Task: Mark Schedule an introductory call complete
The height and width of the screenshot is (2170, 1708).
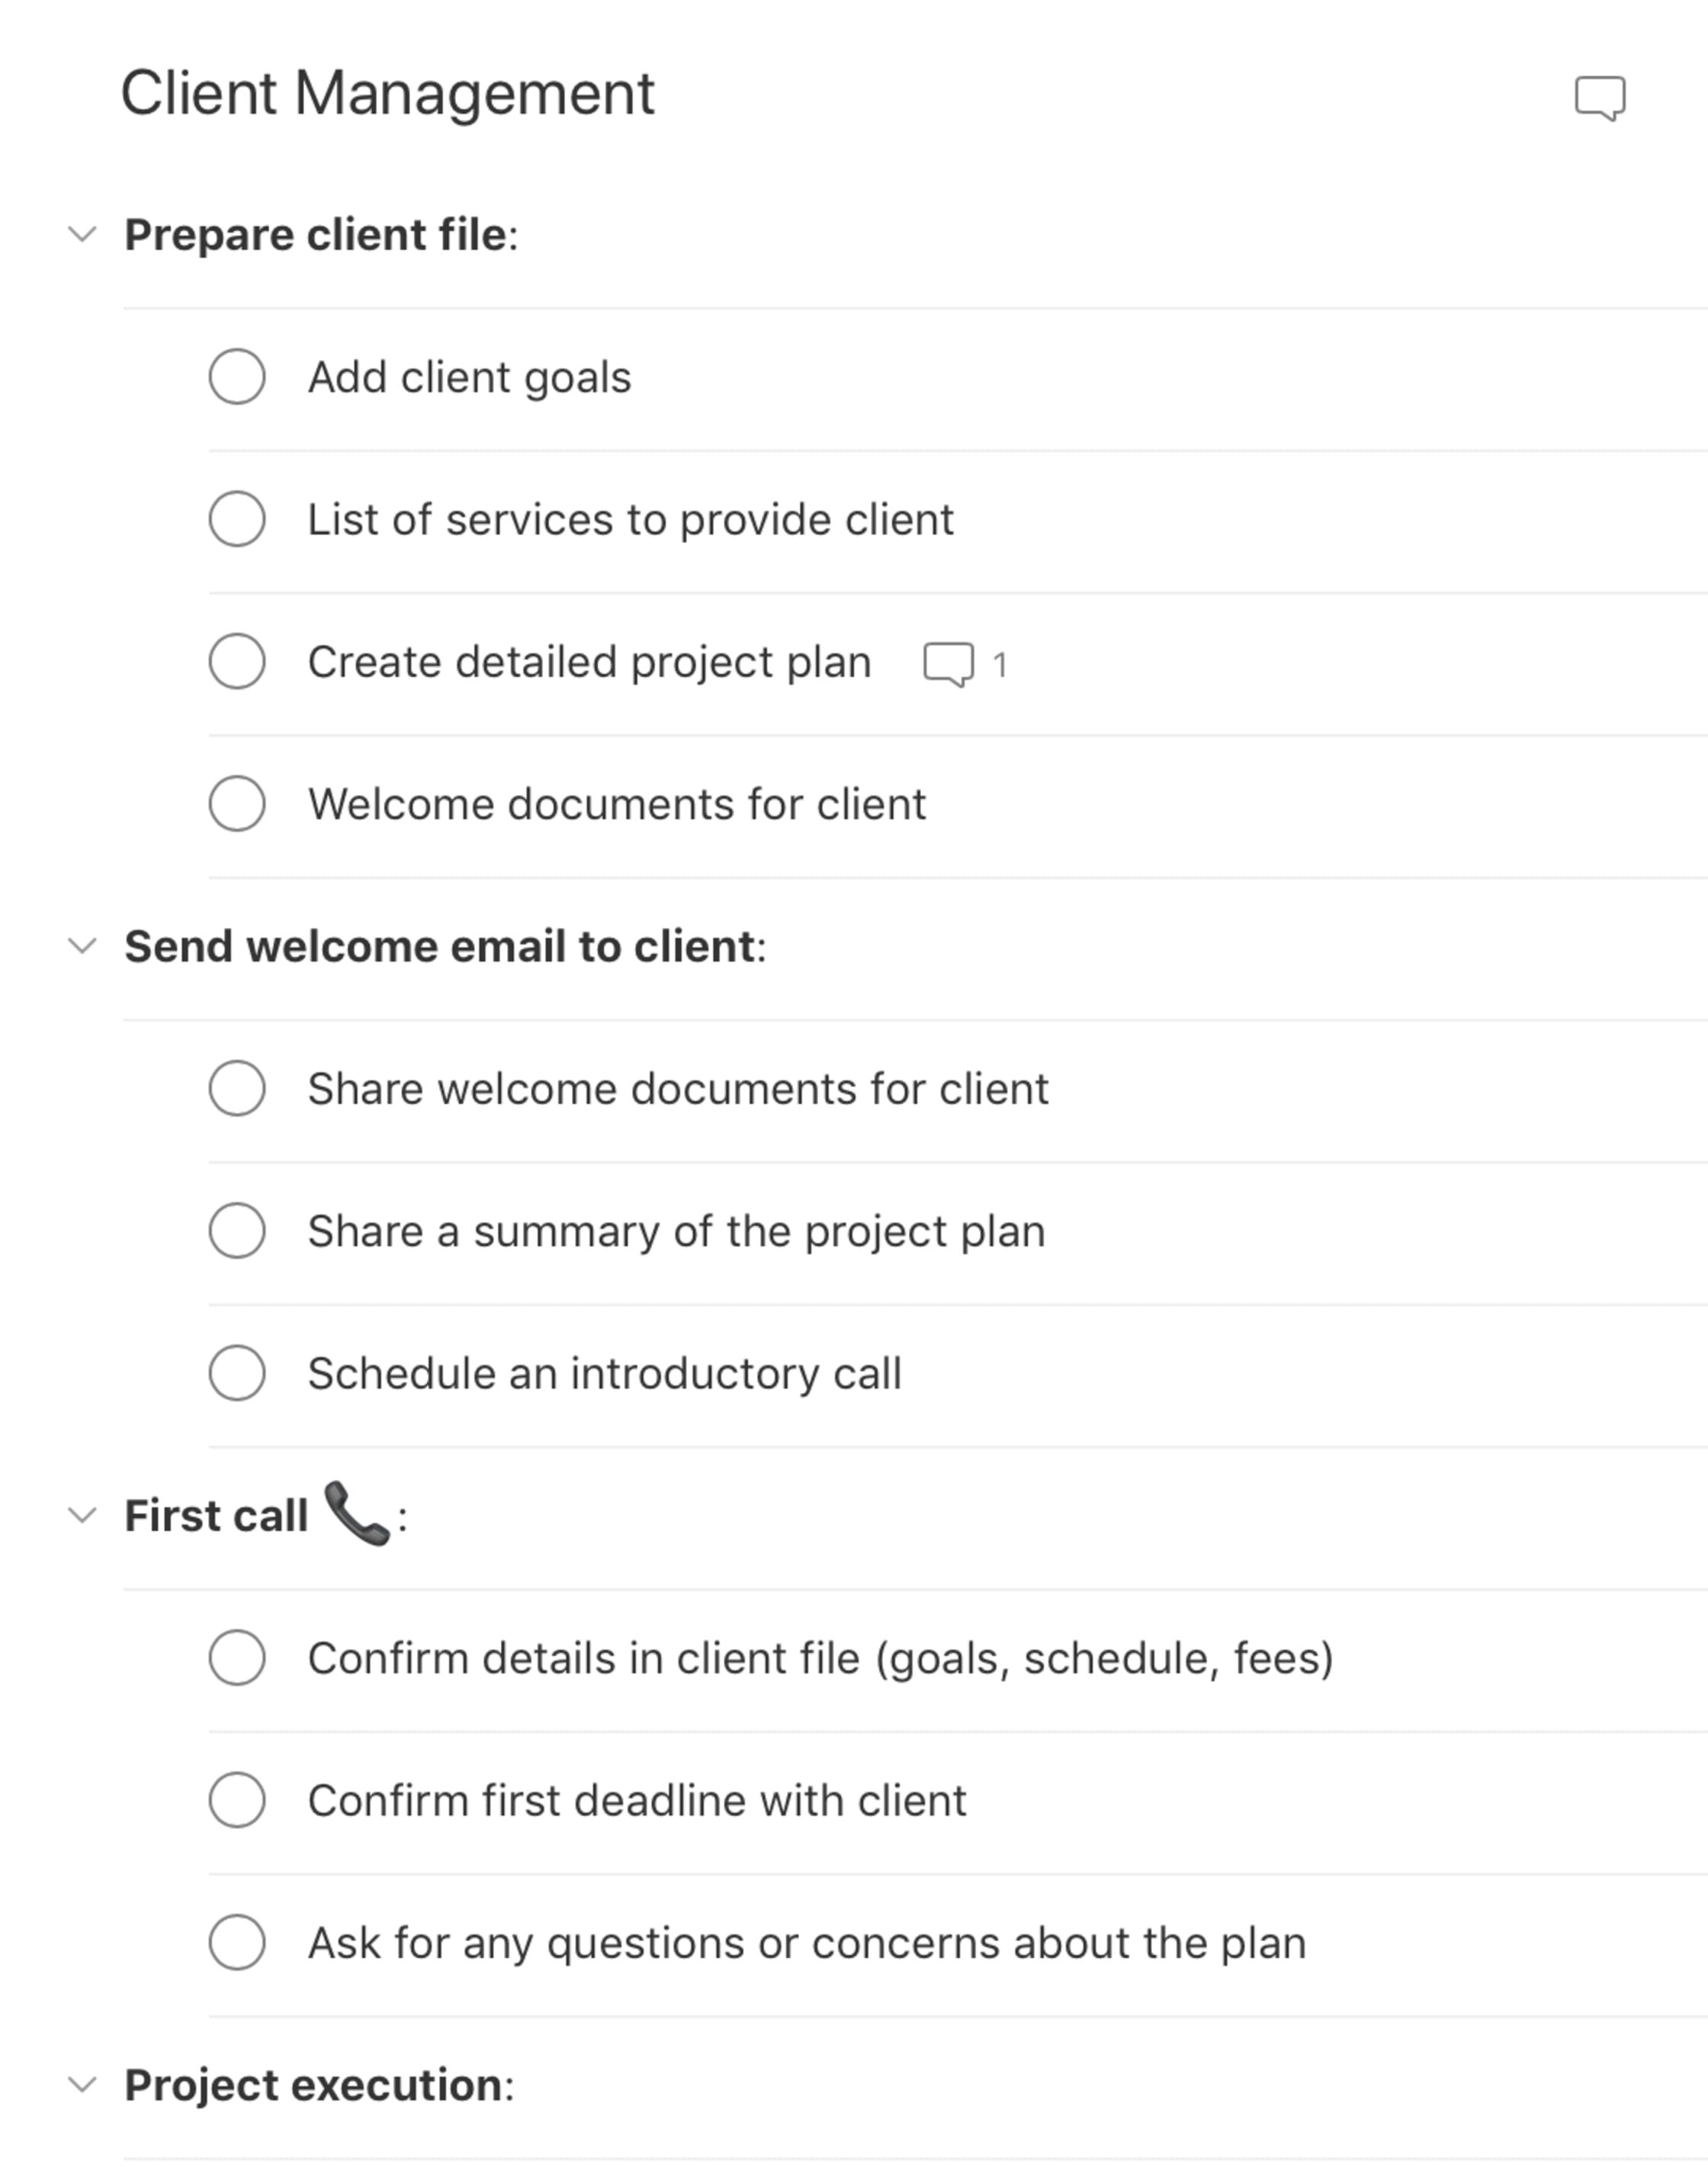Action: coord(236,1373)
